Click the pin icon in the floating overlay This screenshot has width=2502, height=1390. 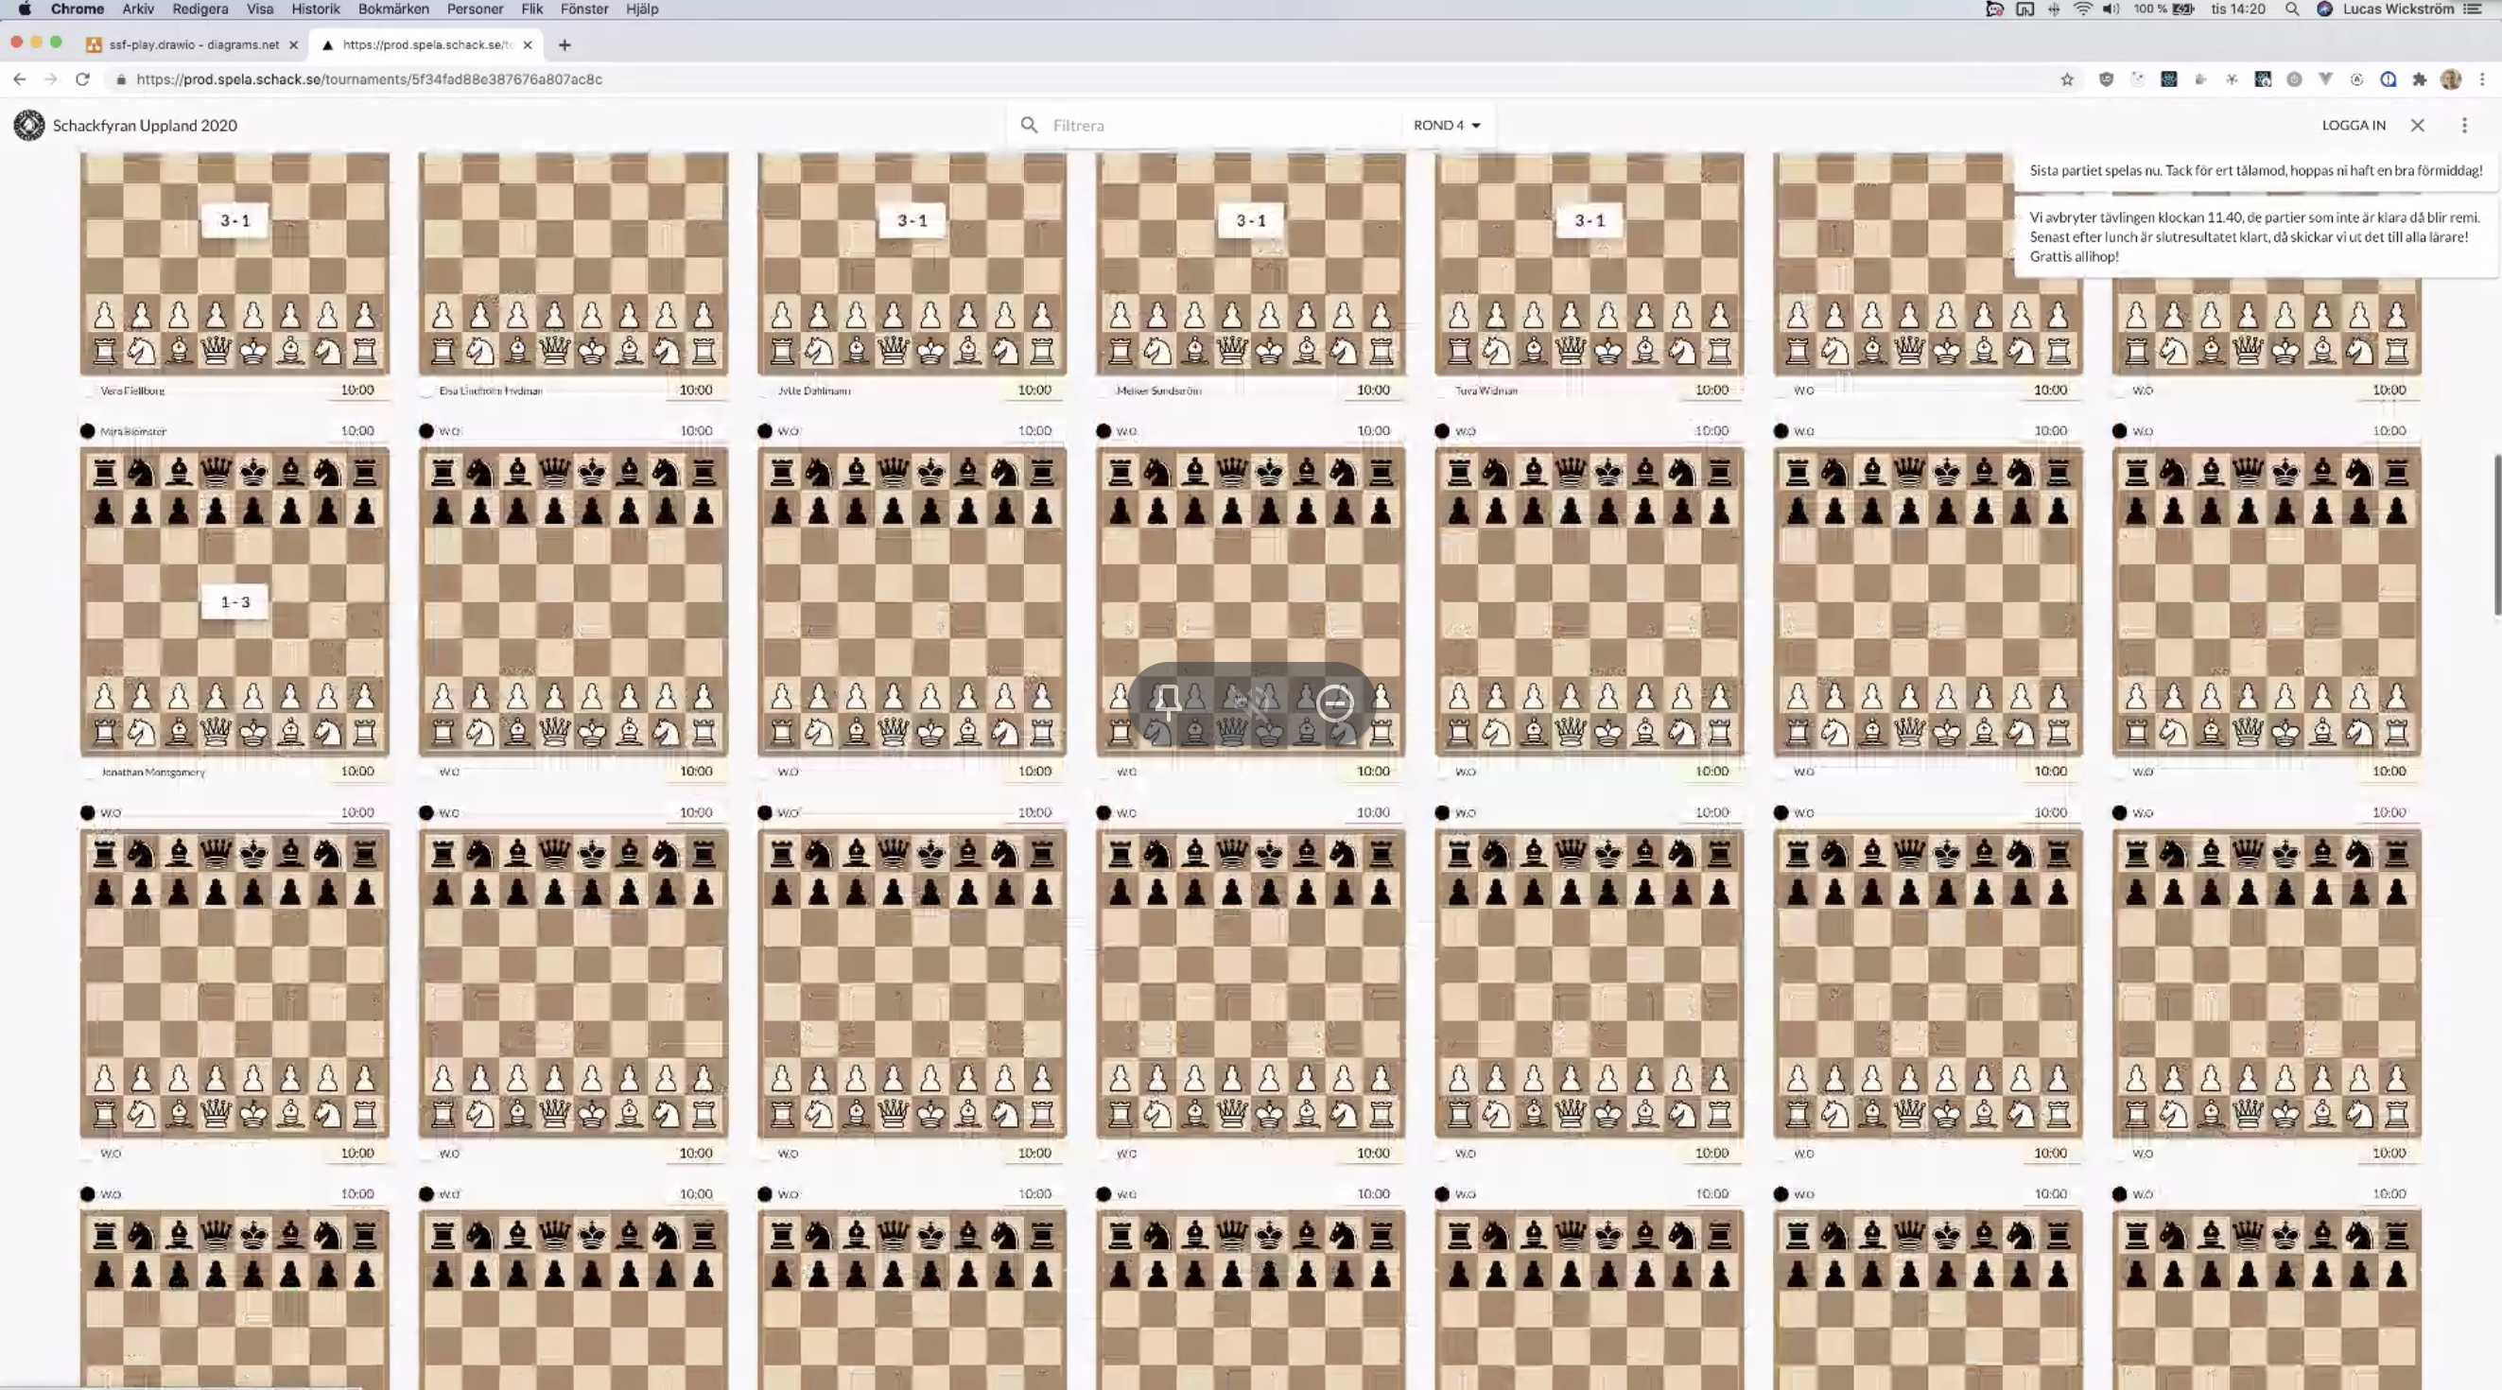pyautogui.click(x=1168, y=704)
